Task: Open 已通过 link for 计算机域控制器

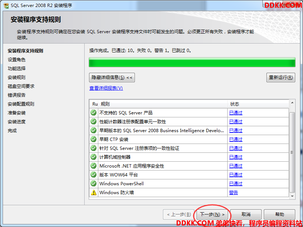Action: click(235, 157)
